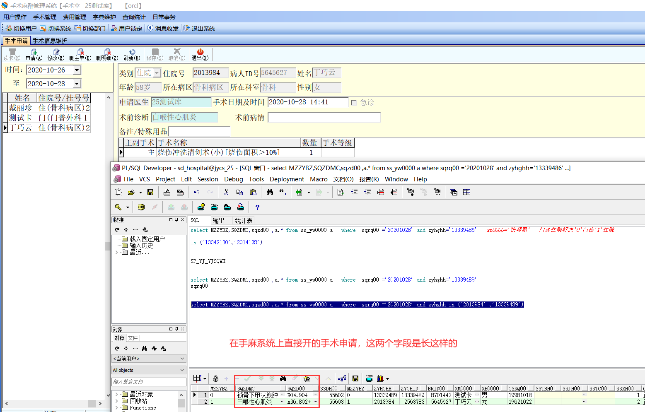The height and width of the screenshot is (412, 645).
Task: Open the Session menu in PL/SQL Developer
Action: point(208,179)
